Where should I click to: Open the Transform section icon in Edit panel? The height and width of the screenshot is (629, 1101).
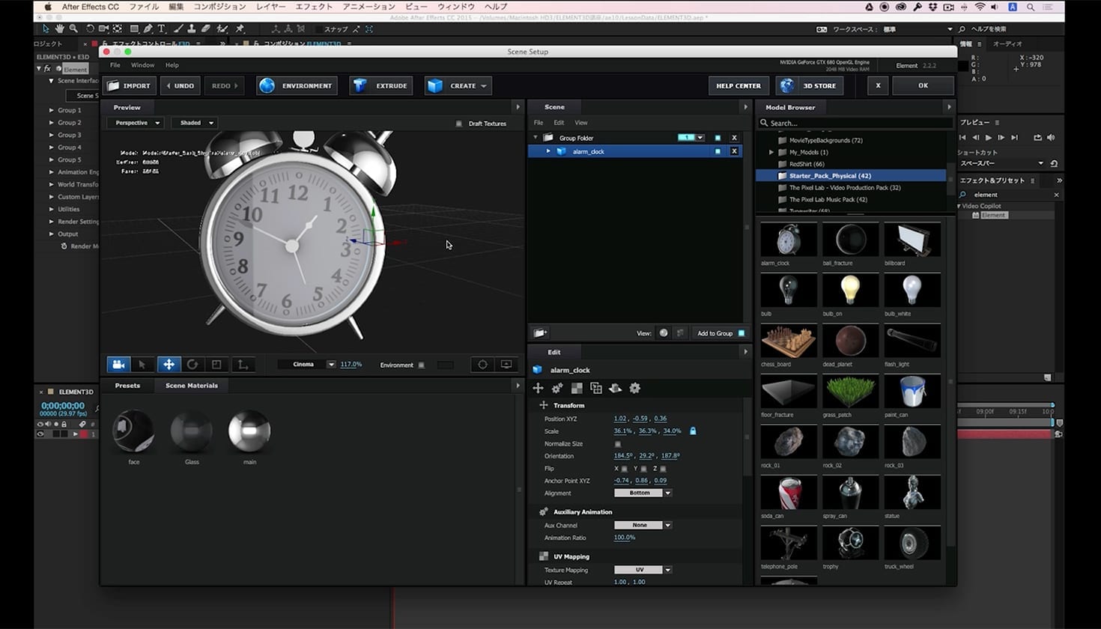pyautogui.click(x=538, y=388)
